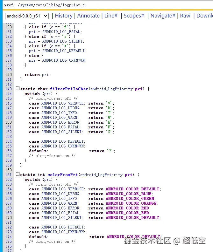Click ANDROID_LOG_ERROR on line 150
This screenshot has height=252, width=213.
click(60, 122)
